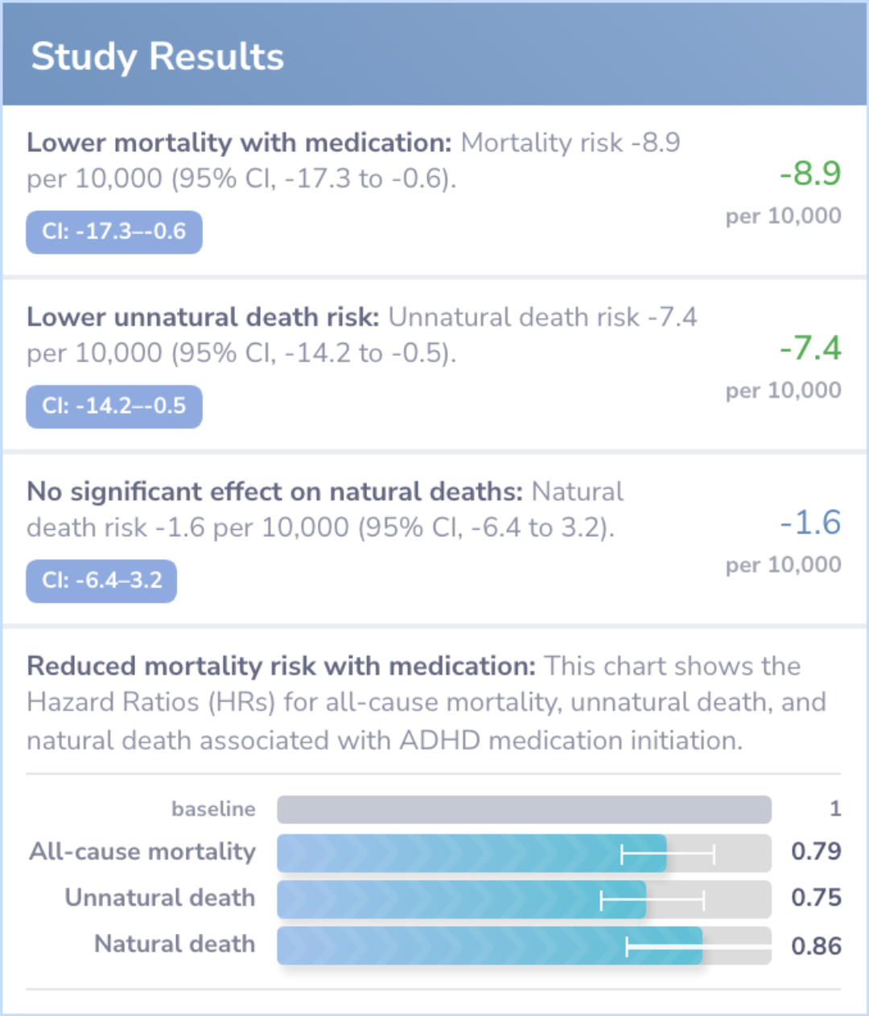Click "No significant effect on natural deaths" heading
Viewport: 869px width, 1016px height.
point(274,491)
